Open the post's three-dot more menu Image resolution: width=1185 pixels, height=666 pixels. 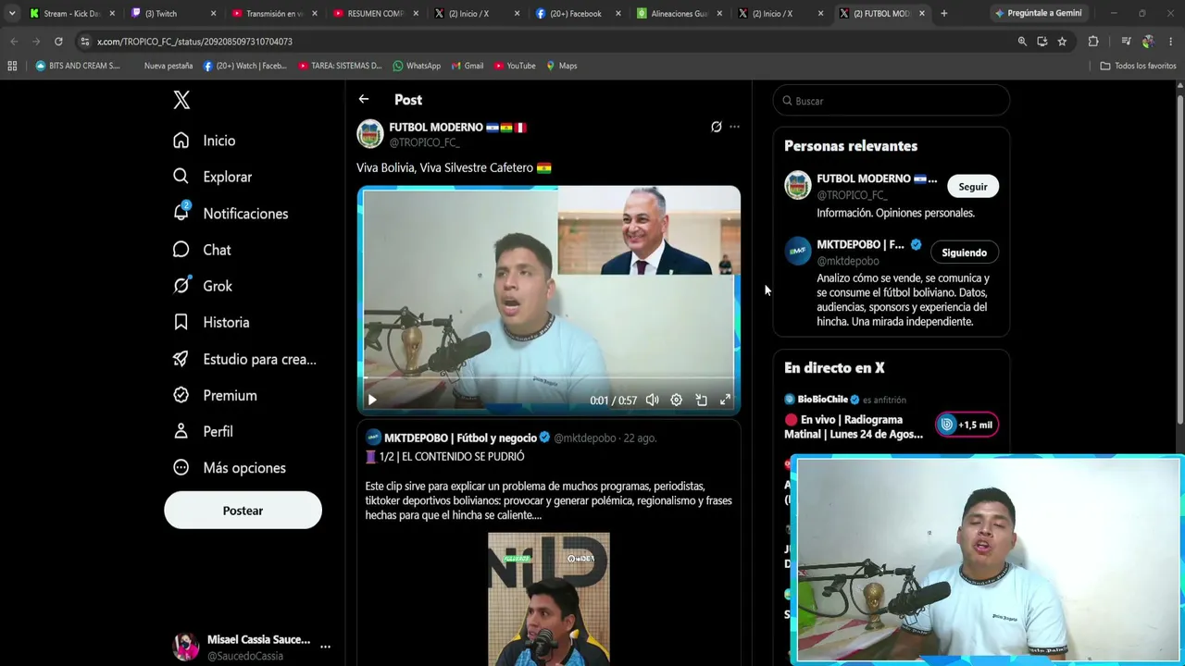coord(734,127)
